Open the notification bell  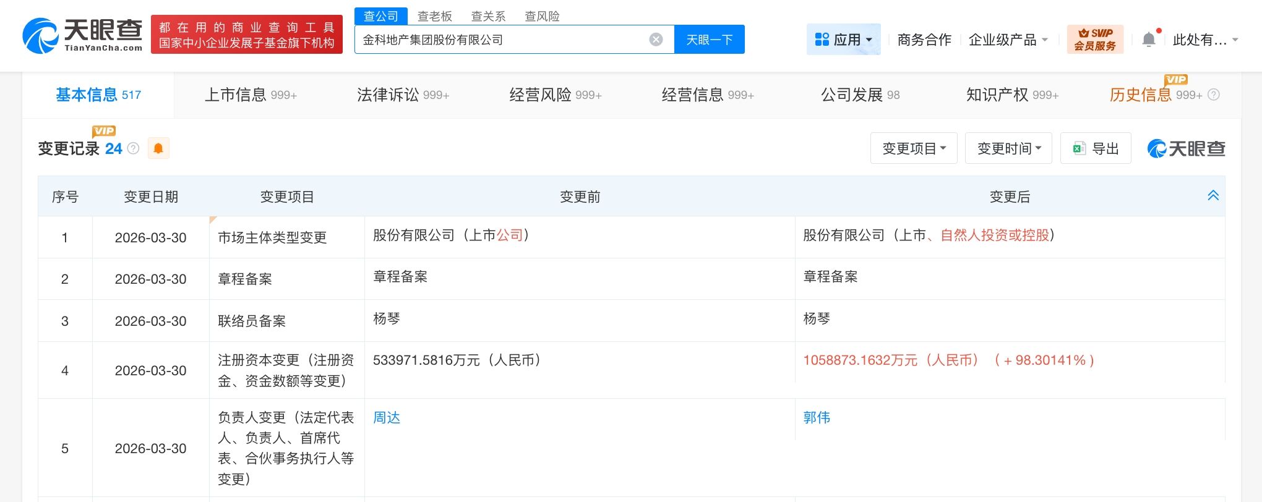coord(1148,40)
